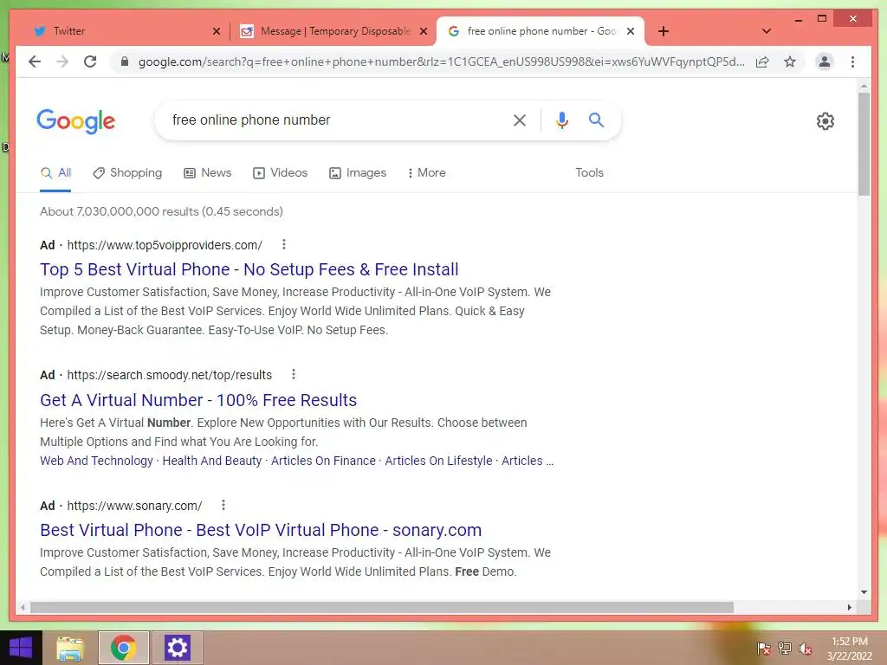The height and width of the screenshot is (665, 887).
Task: Open Get A Virtual Number ad link
Action: pyautogui.click(x=198, y=400)
